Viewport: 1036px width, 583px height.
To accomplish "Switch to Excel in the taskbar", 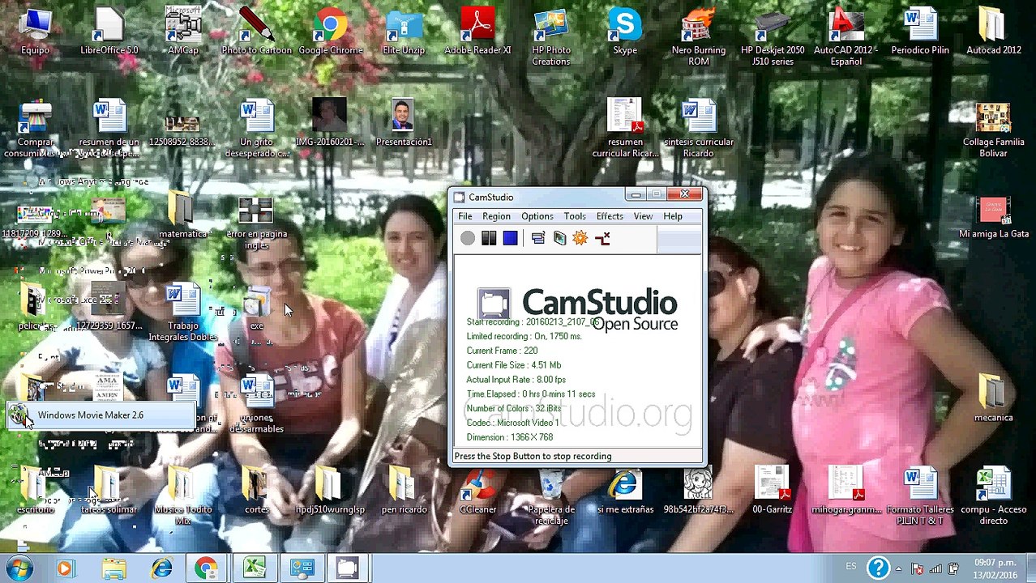I will 254,568.
